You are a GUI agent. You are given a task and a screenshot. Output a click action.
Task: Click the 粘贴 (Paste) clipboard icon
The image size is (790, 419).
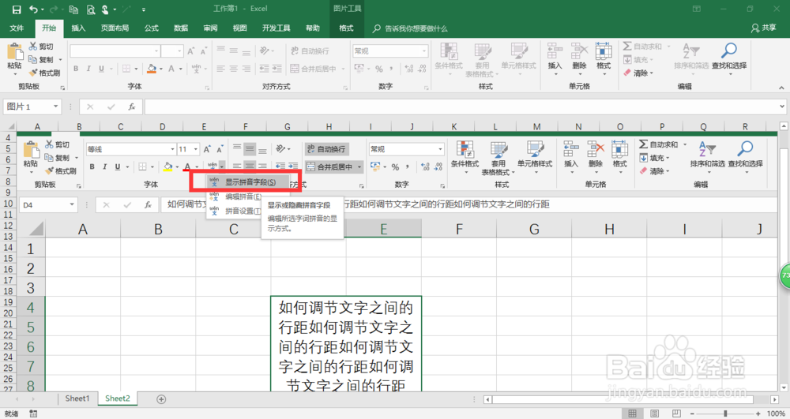click(14, 52)
